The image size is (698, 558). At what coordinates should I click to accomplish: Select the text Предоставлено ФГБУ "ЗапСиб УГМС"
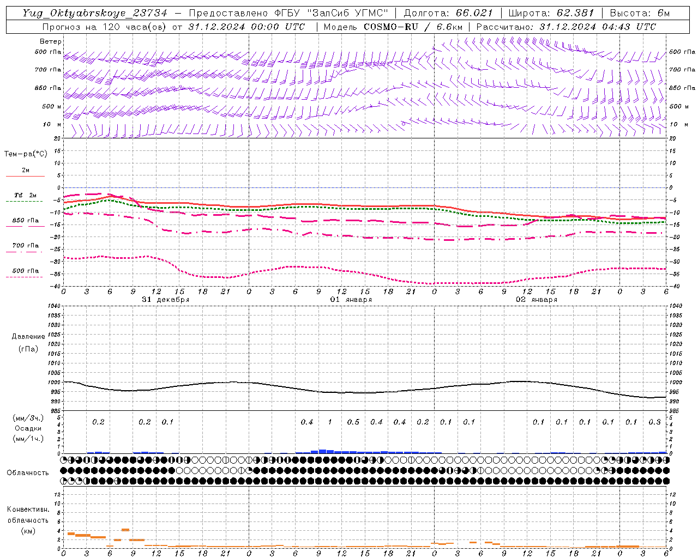289,13
